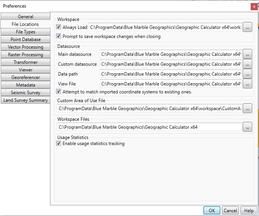Disable usage statistics tracking checkbox
Viewport: 259px width, 216px height.
coord(59,143)
